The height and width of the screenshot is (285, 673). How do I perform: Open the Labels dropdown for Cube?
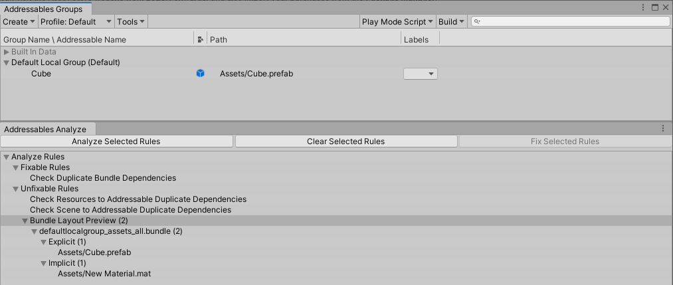pos(421,74)
